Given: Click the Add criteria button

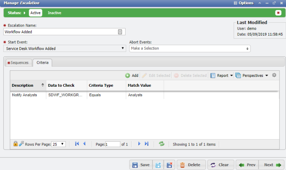Looking at the screenshot, I should 132,75.
